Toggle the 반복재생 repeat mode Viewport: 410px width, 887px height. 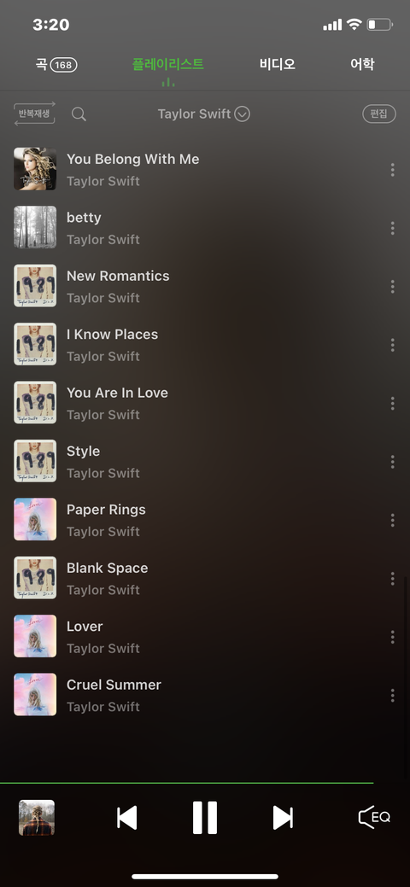click(34, 114)
